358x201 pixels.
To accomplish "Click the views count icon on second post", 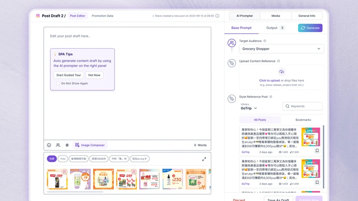I will pos(280,184).
